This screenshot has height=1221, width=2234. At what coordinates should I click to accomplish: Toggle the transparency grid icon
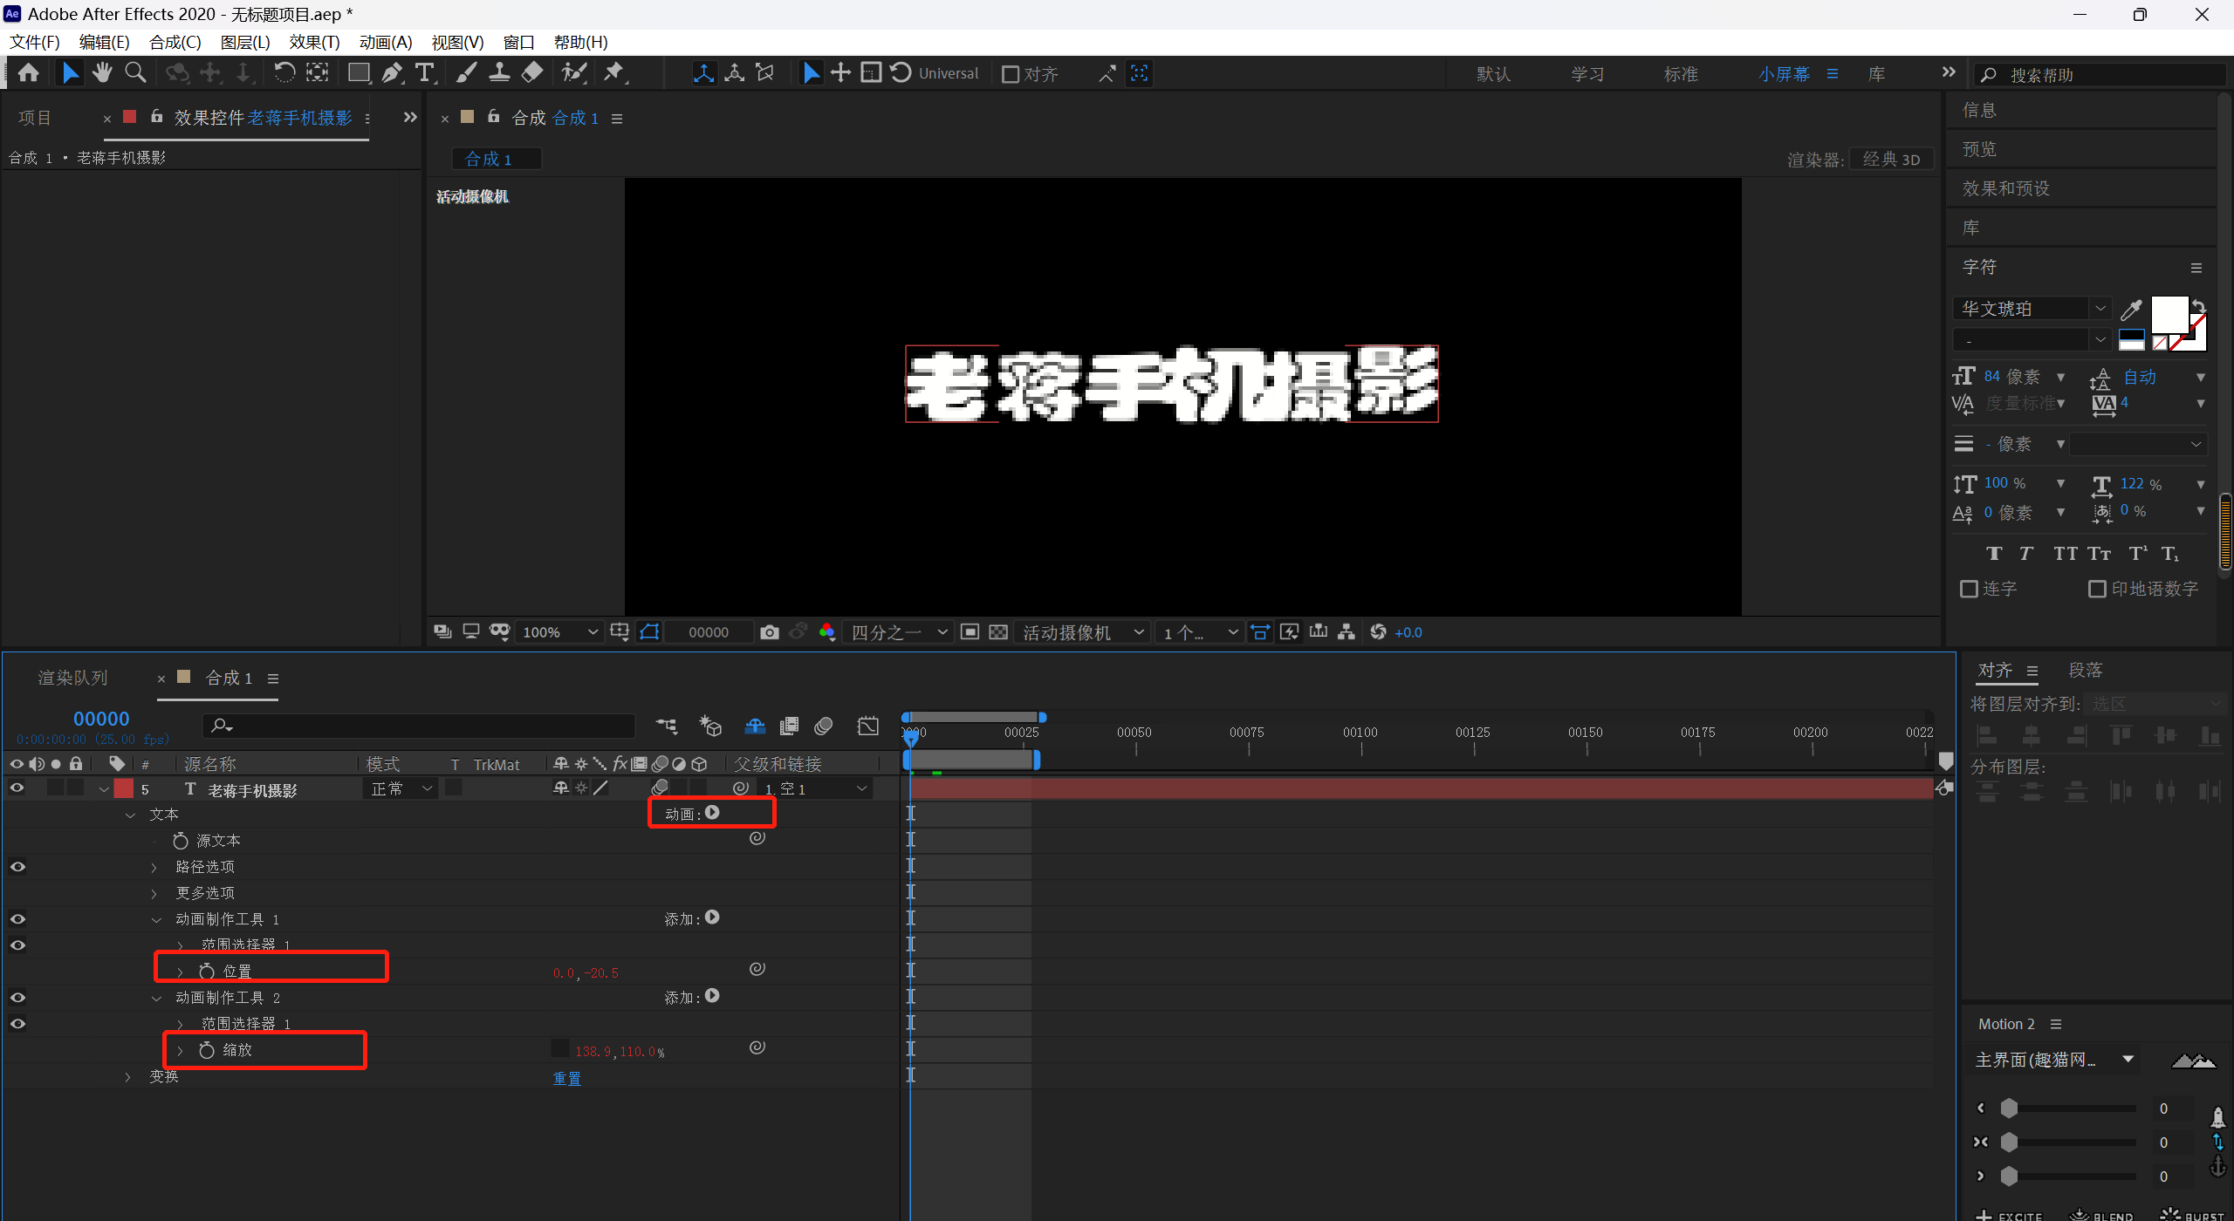pyautogui.click(x=998, y=632)
